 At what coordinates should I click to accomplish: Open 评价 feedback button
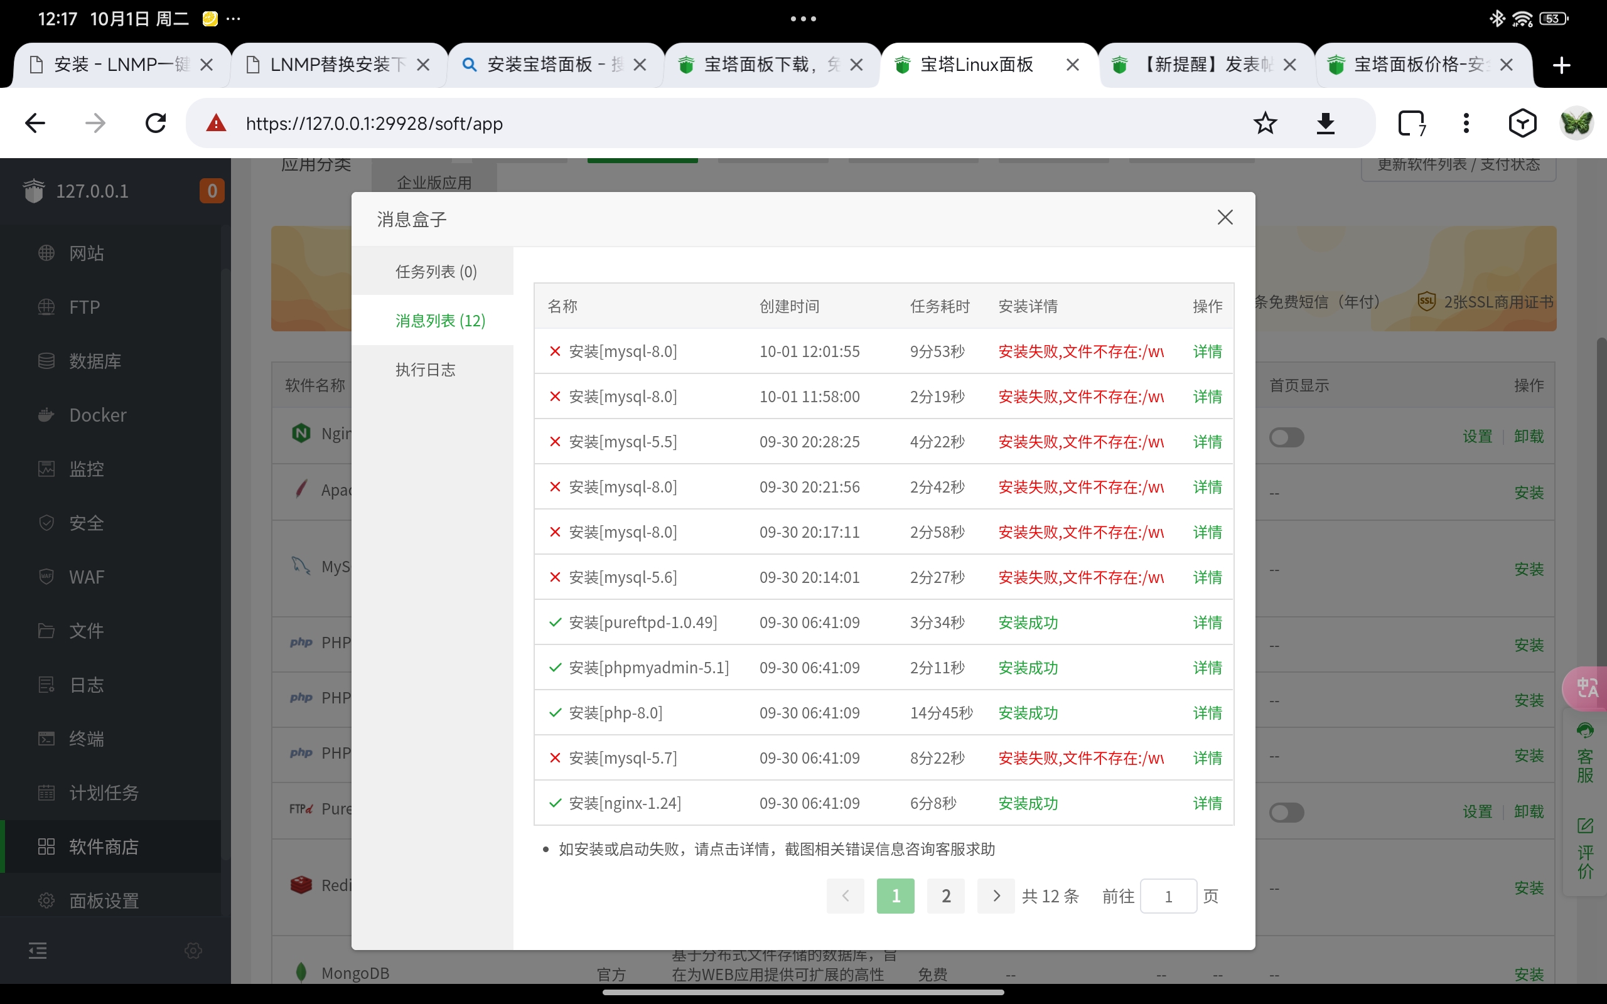click(1586, 848)
